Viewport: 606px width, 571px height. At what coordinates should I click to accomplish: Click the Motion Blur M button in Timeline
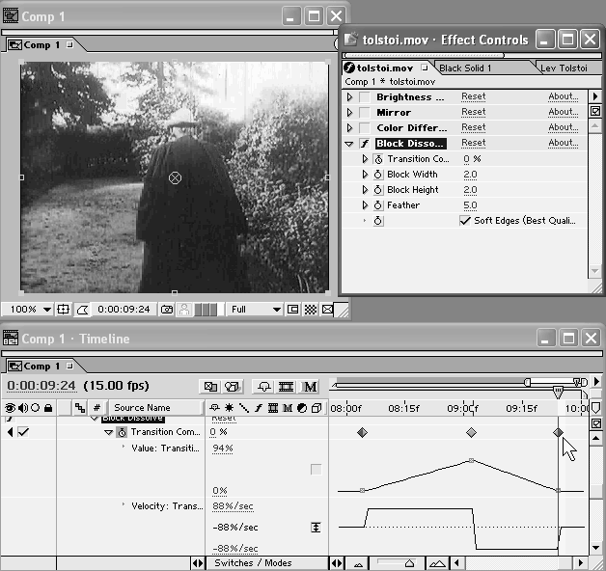pyautogui.click(x=310, y=387)
